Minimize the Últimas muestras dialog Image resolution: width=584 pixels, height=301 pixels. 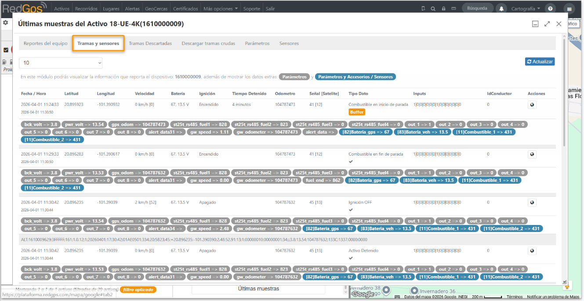pos(535,24)
